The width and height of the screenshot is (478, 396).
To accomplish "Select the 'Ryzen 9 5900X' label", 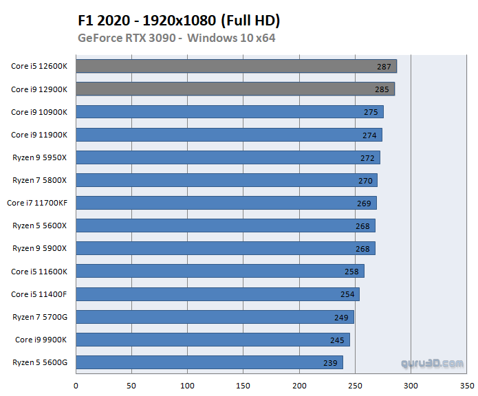I will [x=39, y=248].
